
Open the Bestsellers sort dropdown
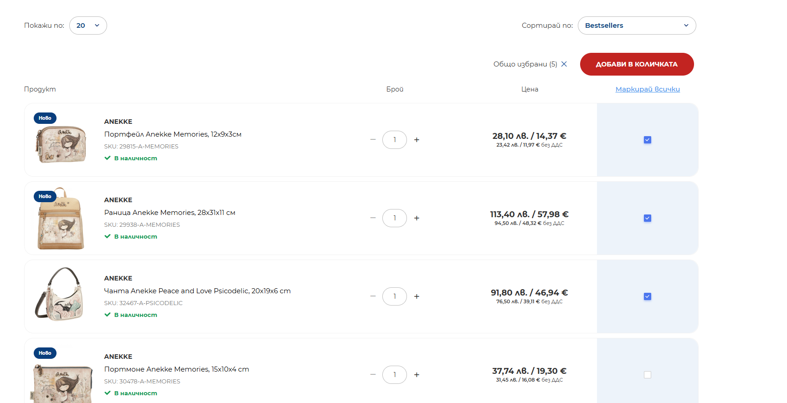[x=637, y=26]
